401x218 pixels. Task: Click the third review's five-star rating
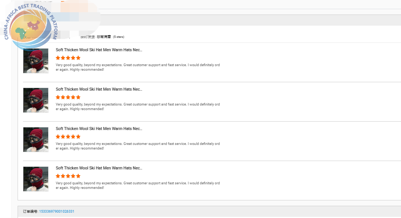pyautogui.click(x=68, y=137)
